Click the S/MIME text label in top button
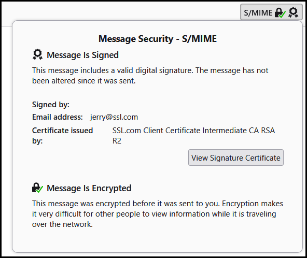Viewport: 307px width, 258px height. click(x=258, y=13)
